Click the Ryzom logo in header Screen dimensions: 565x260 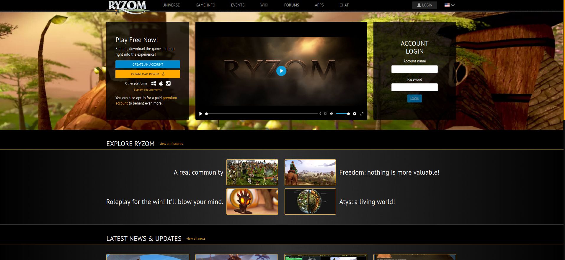(128, 7)
